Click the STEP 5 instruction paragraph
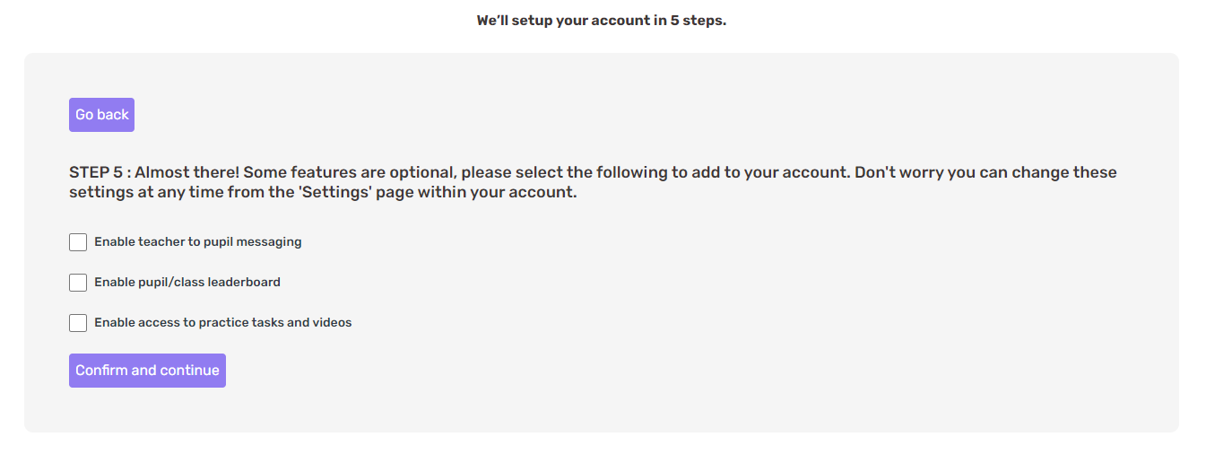Viewport: 1206px width, 463px height. [593, 182]
